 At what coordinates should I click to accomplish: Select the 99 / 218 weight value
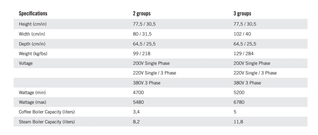(141, 54)
